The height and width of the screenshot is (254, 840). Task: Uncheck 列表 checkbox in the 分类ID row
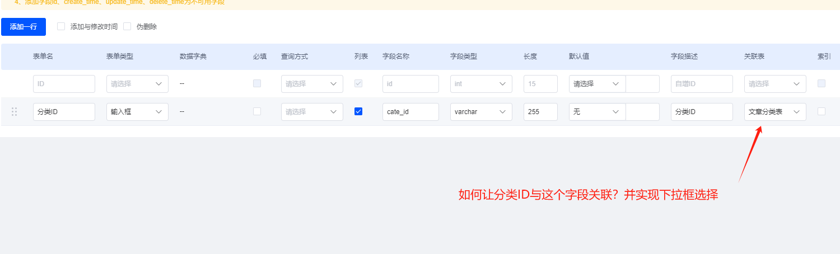(x=358, y=111)
